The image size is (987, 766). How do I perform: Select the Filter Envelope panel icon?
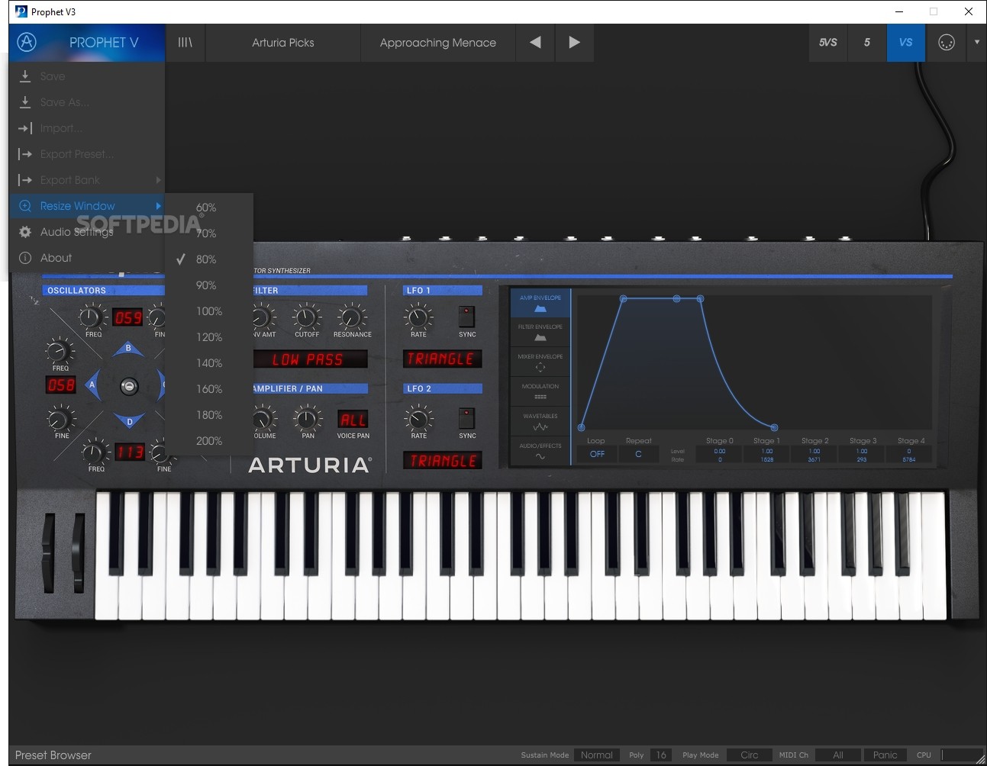pyautogui.click(x=540, y=333)
